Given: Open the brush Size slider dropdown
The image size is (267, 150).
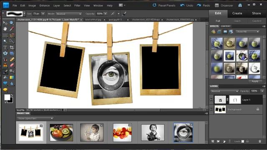Looking at the screenshot, I should pos(43,14).
